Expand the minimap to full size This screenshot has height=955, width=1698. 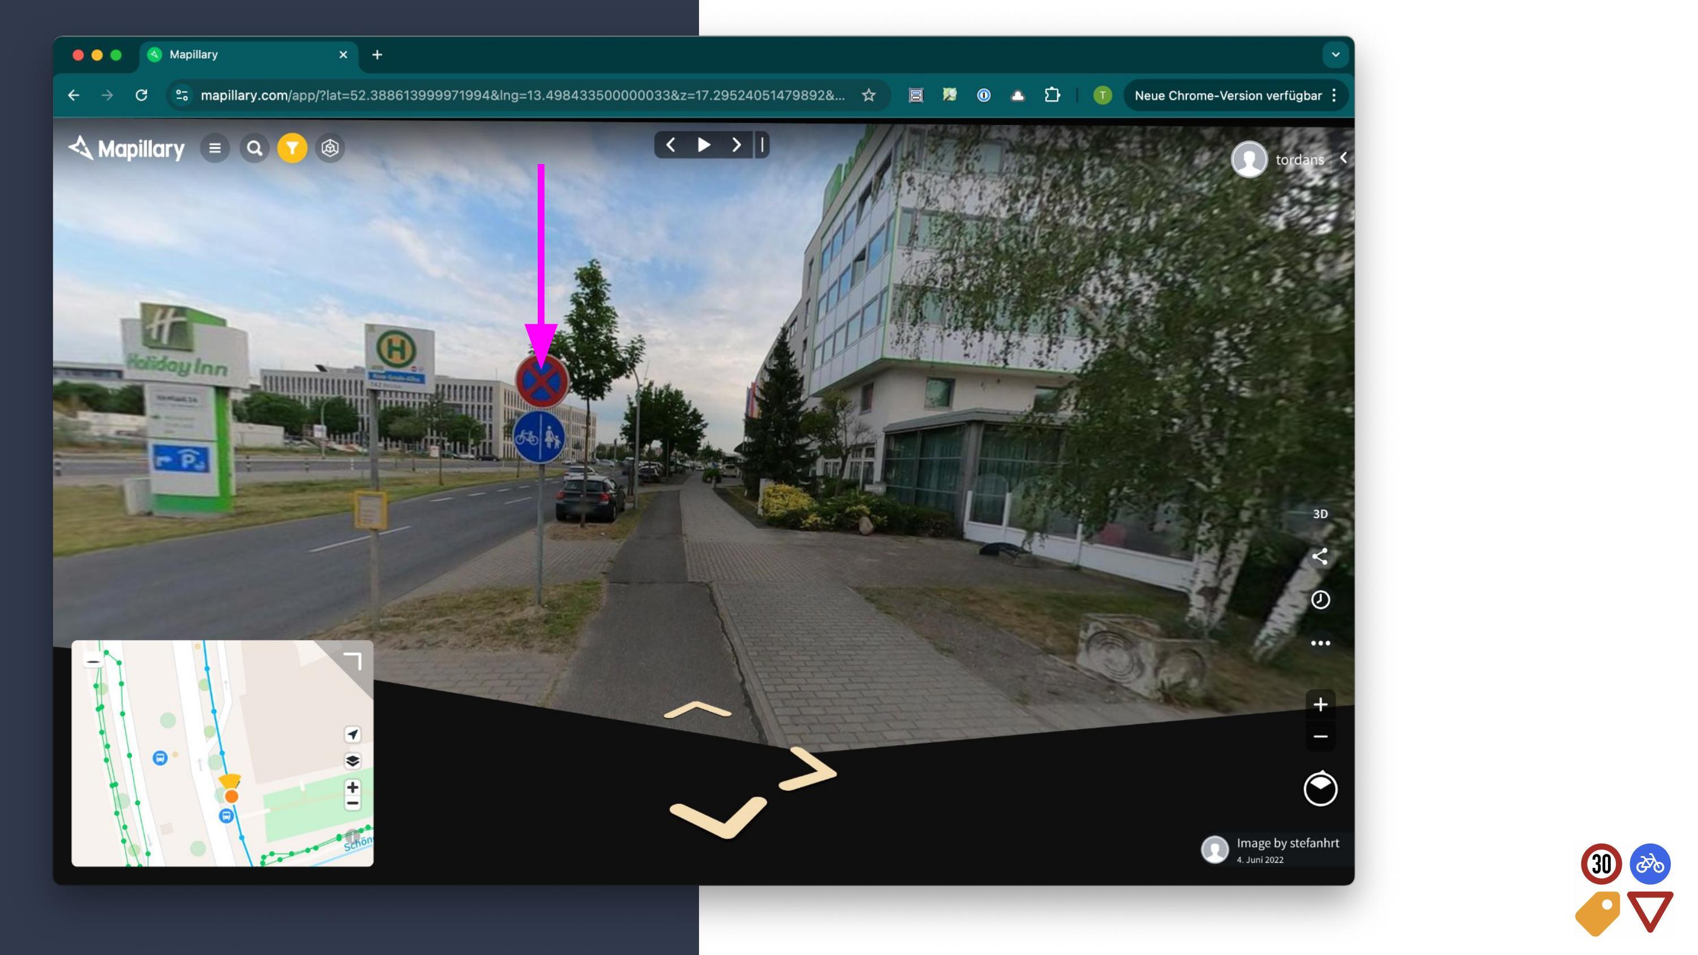(353, 660)
